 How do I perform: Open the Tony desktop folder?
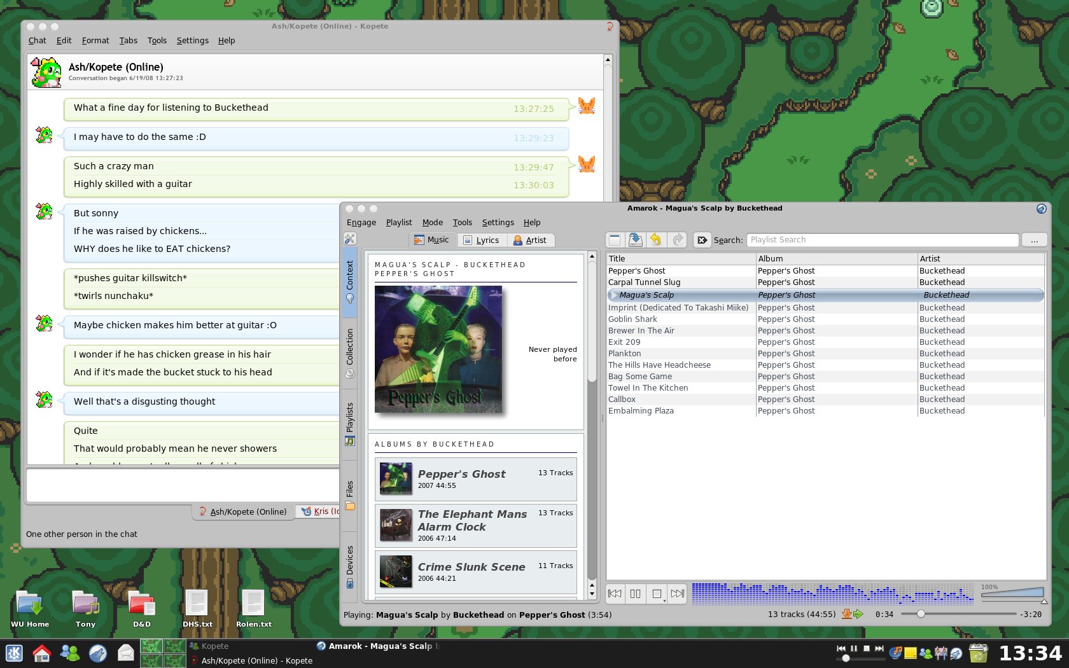85,609
